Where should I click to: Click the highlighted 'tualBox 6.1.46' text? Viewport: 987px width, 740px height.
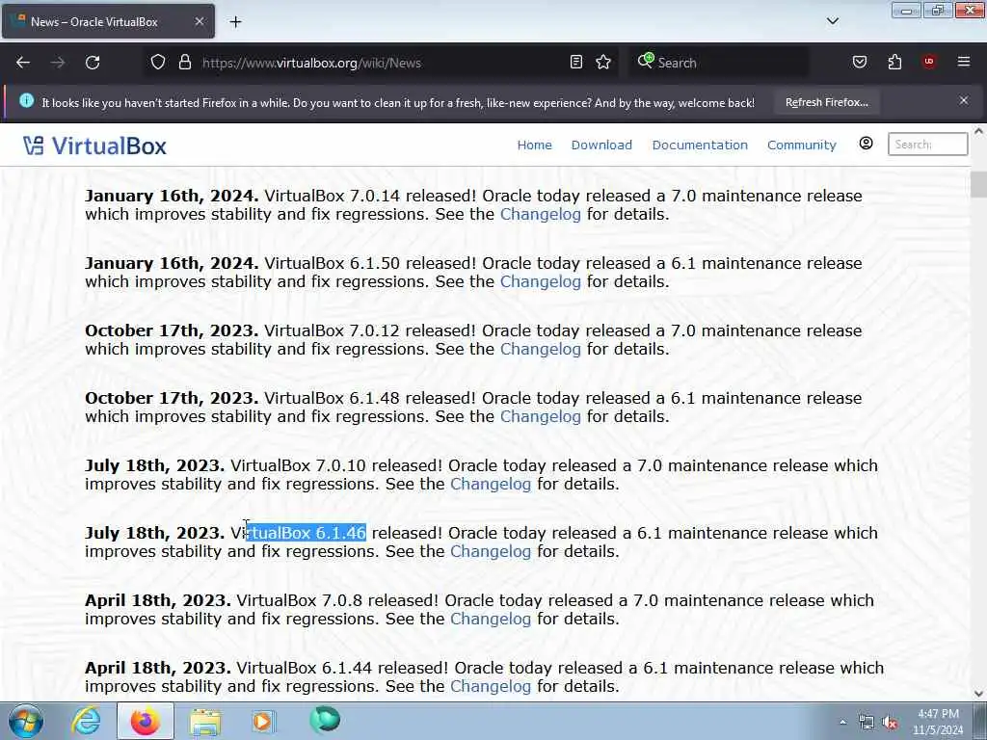[x=306, y=532]
